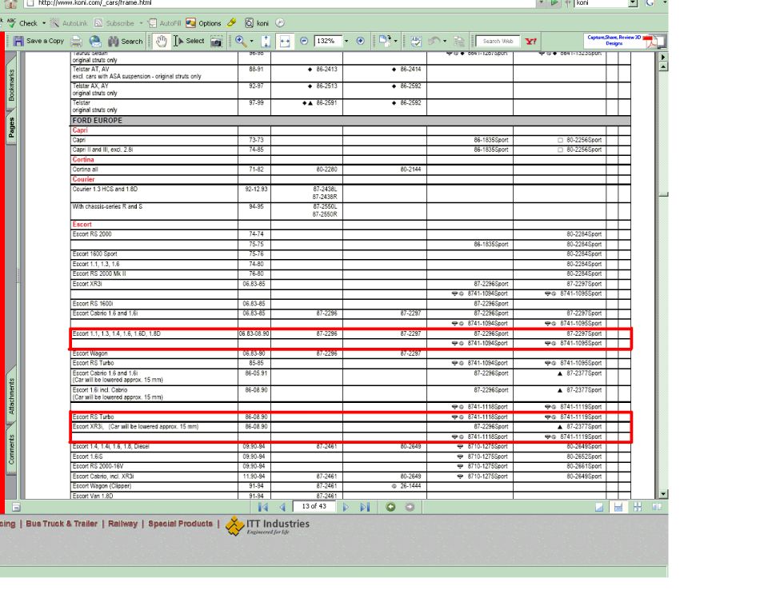The width and height of the screenshot is (768, 614).
Task: Click the 13 of 43 page number field
Action: [x=314, y=506]
